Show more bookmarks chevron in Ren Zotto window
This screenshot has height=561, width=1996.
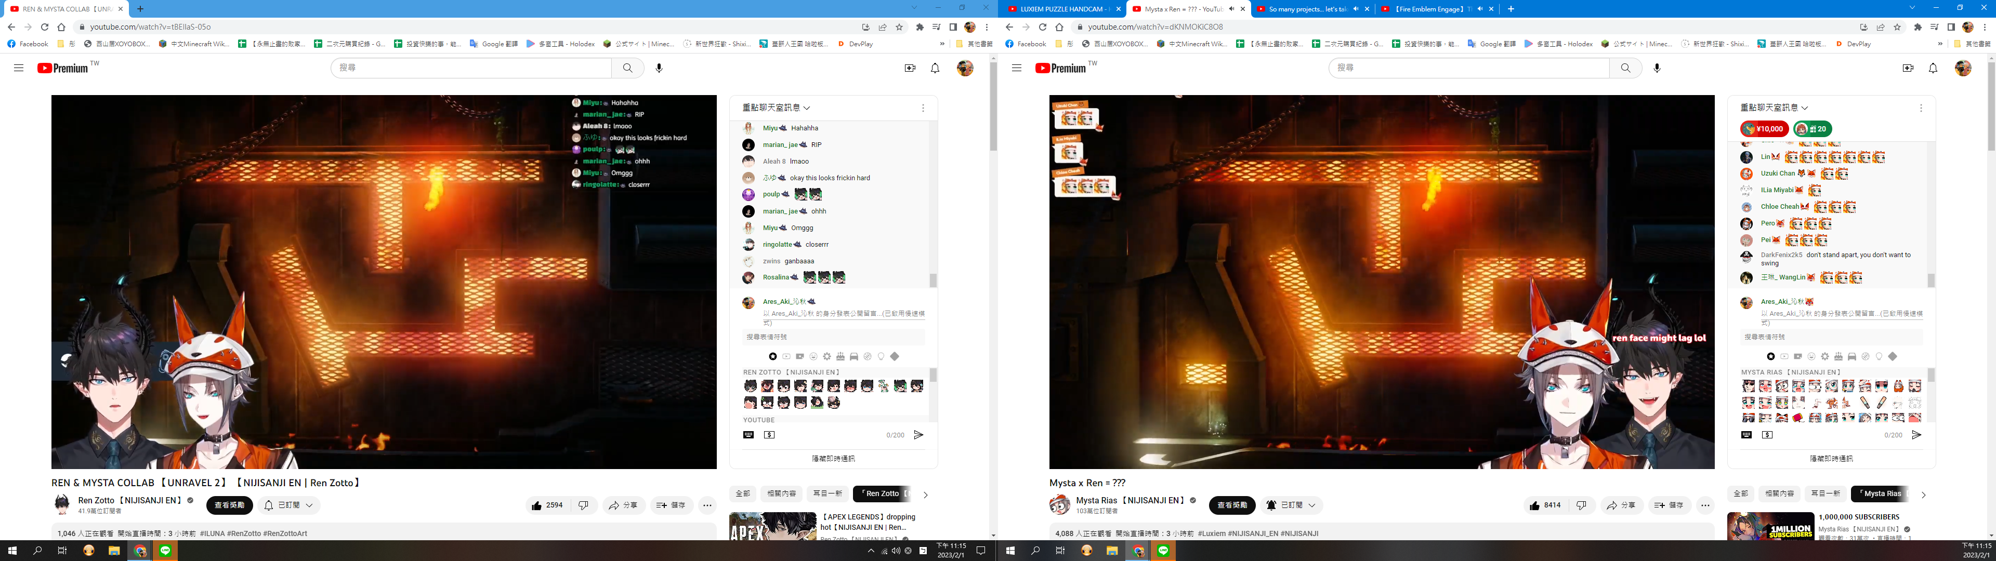942,44
